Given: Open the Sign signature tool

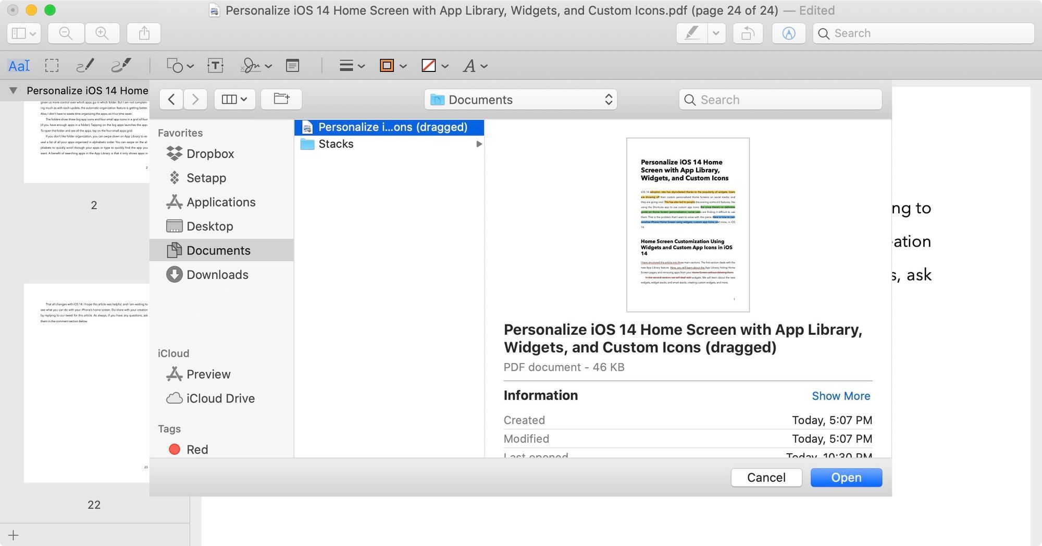Looking at the screenshot, I should pos(255,66).
